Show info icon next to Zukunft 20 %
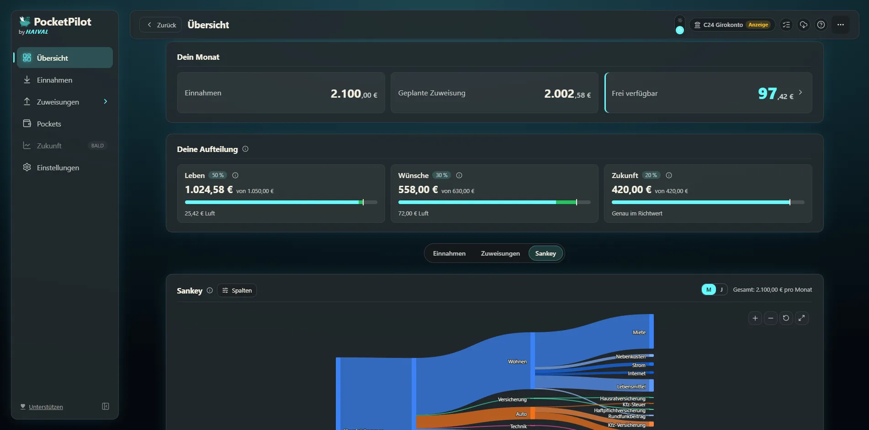The image size is (869, 430). coord(669,175)
